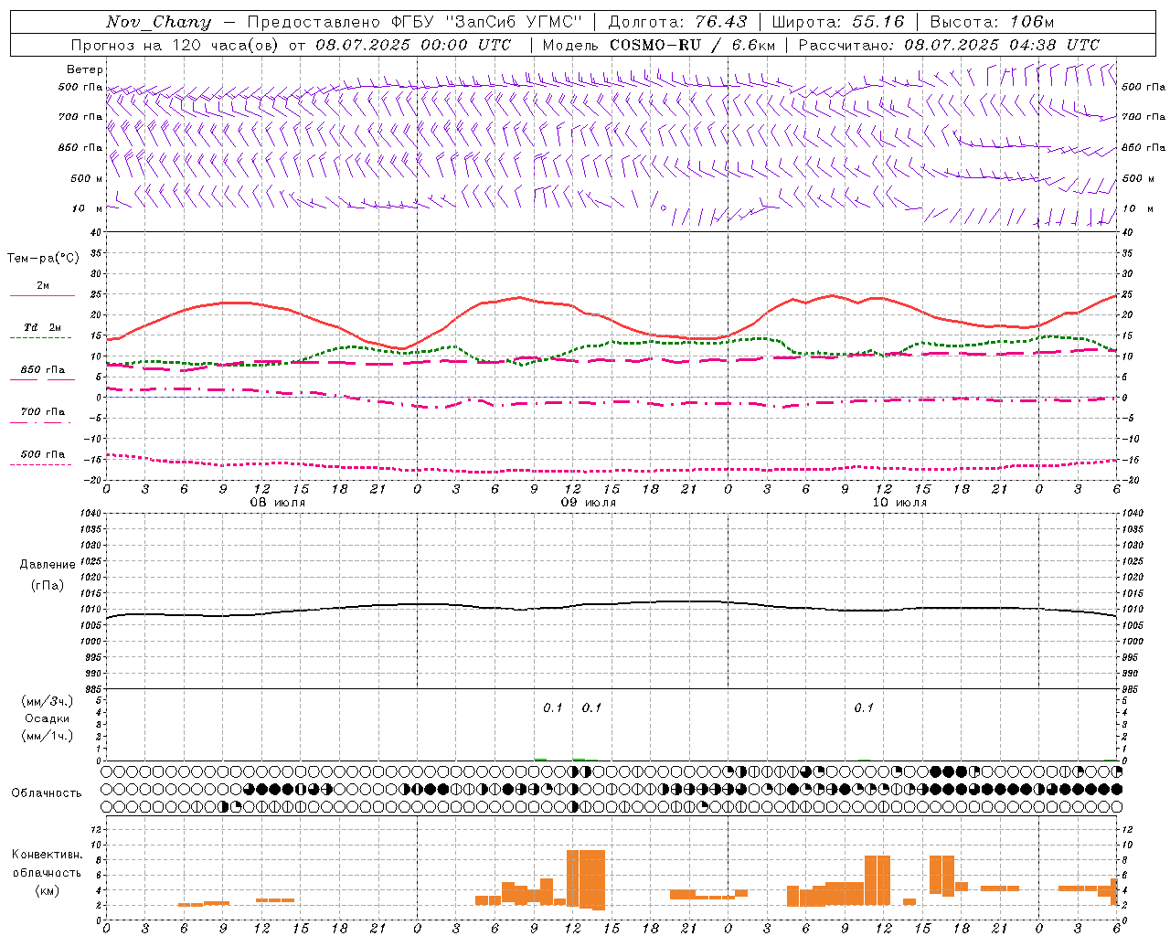Viewport: 1170px width, 936px height.
Task: Select the 'Тем-ра(°C)' temperature panel label
Action: 43,259
